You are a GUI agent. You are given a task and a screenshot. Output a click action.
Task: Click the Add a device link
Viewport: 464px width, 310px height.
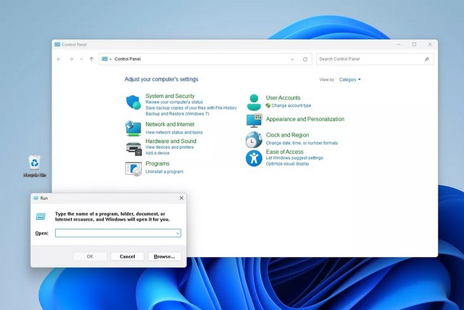pyautogui.click(x=157, y=153)
